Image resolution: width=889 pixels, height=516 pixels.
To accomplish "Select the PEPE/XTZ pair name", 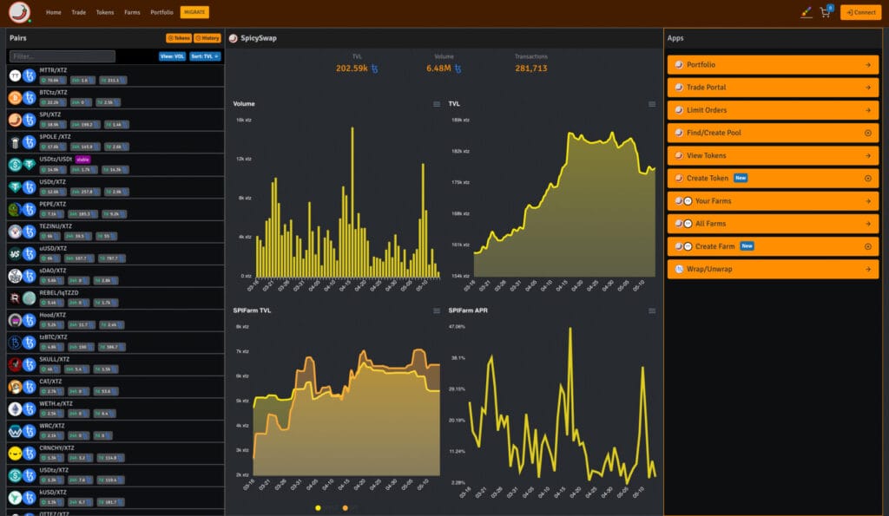I will [x=53, y=204].
